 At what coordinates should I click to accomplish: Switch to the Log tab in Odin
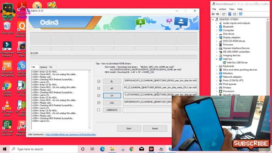pyautogui.click(x=33, y=67)
